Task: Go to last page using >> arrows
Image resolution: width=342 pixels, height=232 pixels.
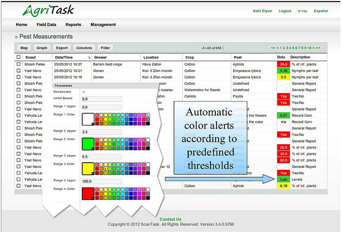Action: (318, 48)
